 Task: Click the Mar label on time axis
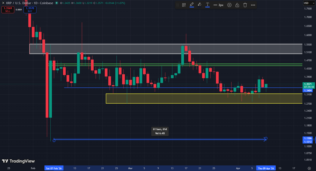tap(131, 168)
